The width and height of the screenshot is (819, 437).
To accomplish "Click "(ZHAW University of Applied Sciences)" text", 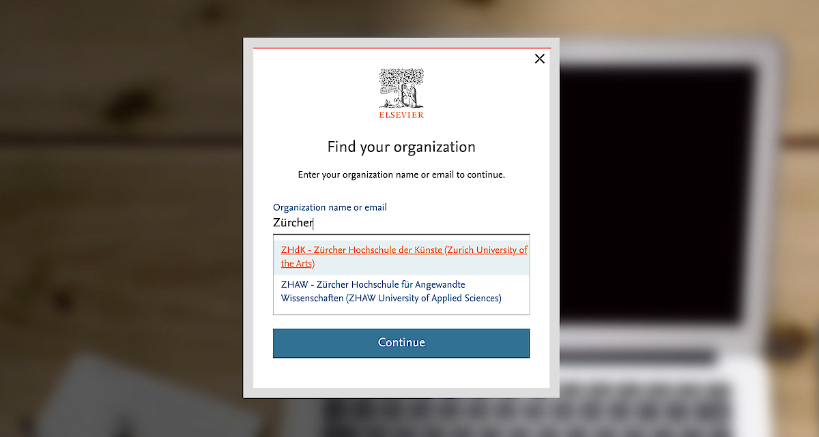I will coord(423,299).
